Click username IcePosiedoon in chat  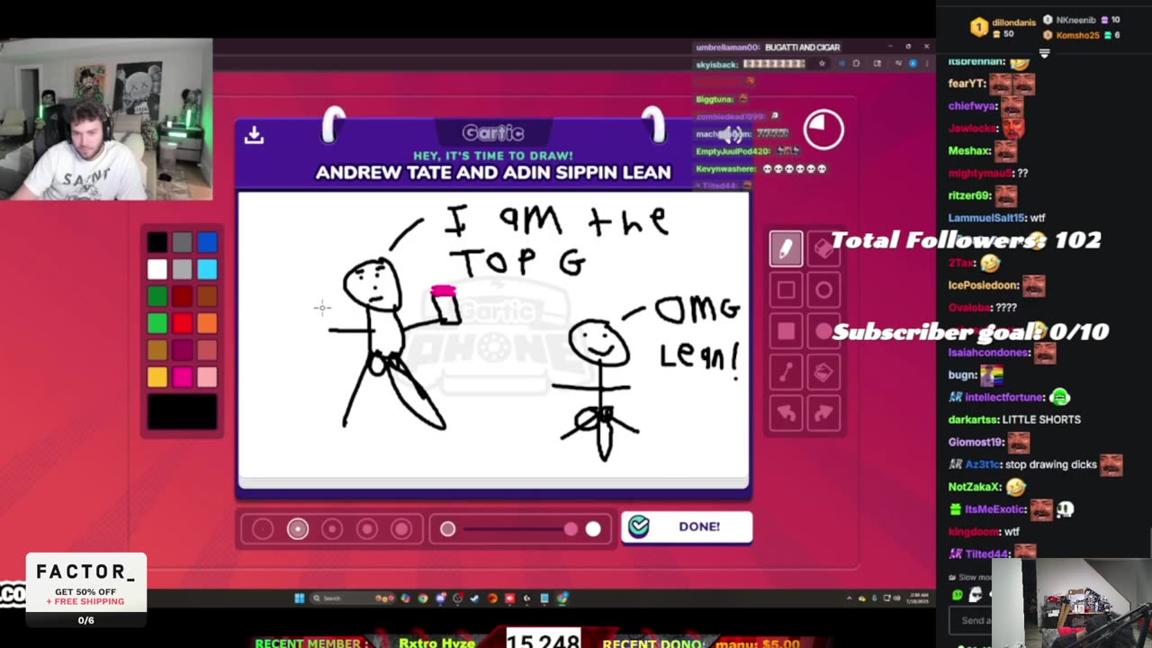[x=984, y=285]
